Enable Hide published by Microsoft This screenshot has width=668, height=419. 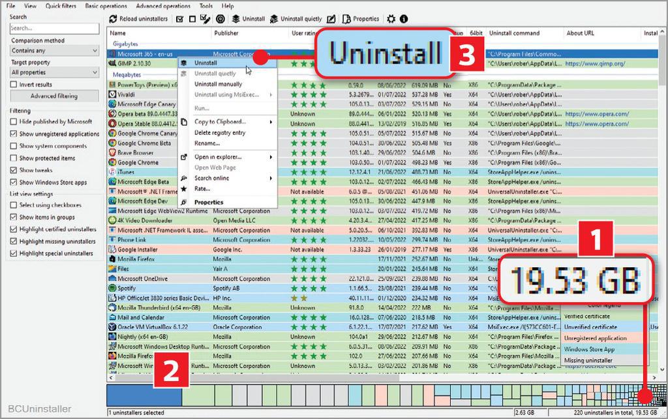point(14,122)
